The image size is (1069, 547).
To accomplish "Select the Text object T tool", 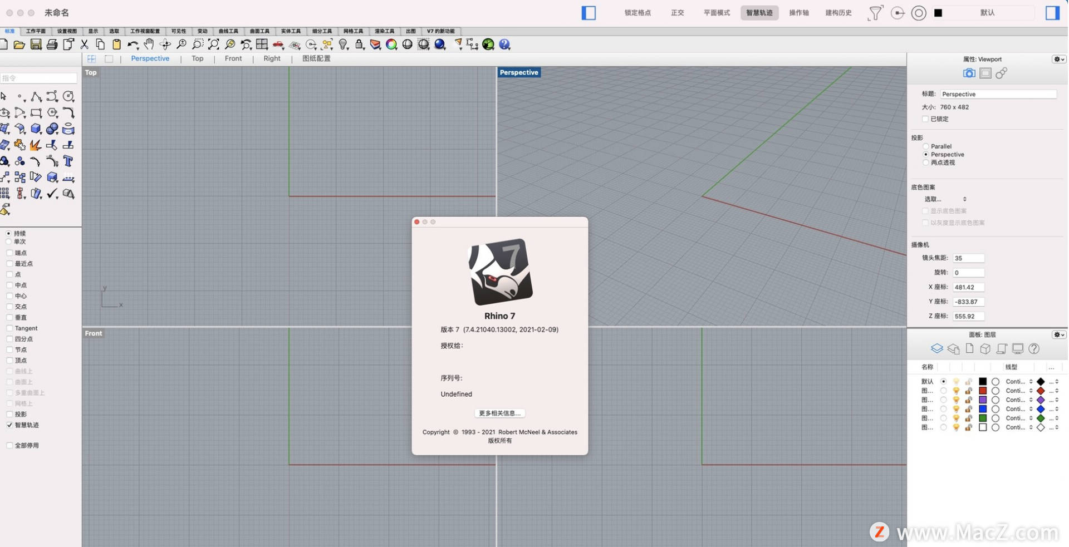I will click(x=68, y=161).
